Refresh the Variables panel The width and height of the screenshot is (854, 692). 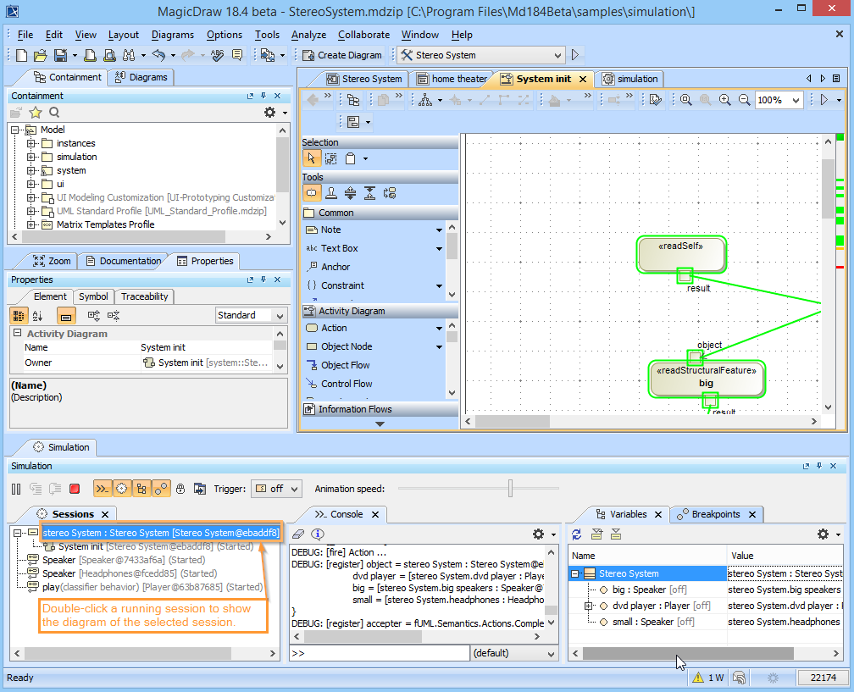tap(578, 534)
